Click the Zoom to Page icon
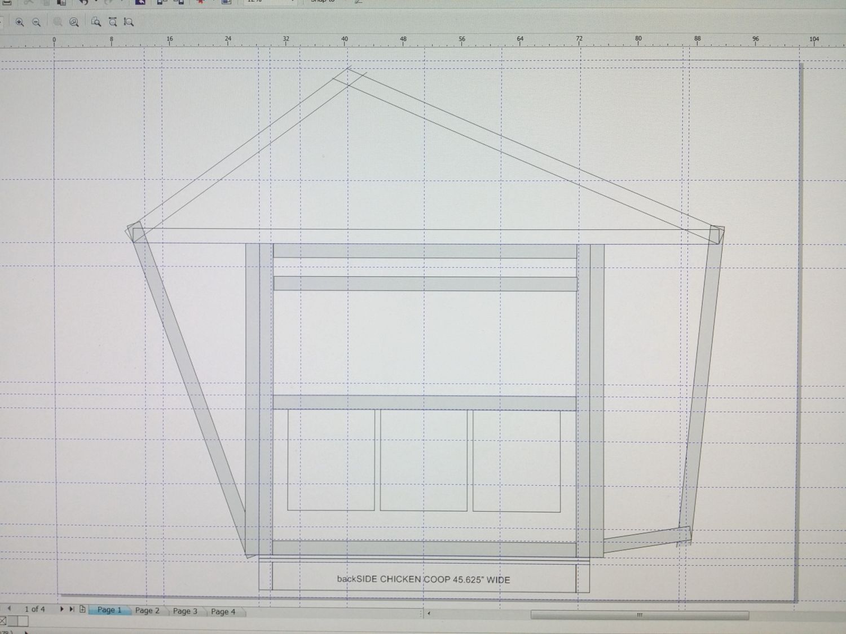 pyautogui.click(x=96, y=23)
